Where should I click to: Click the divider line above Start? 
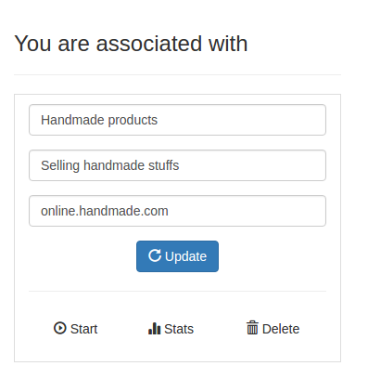pos(177,291)
